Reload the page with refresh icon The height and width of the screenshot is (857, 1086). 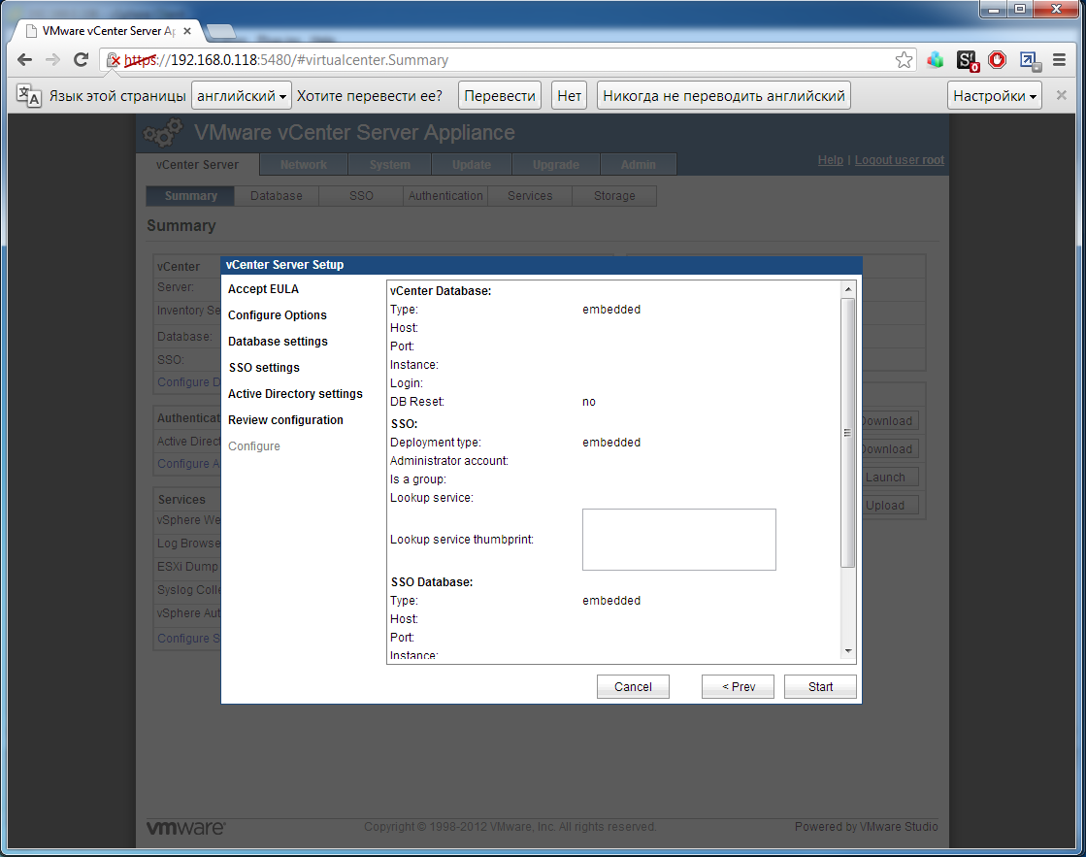coord(81,59)
